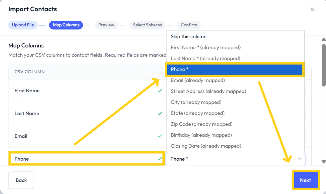Click the Confirm step pill
Image resolution: width=326 pixels, height=194 pixels.
point(189,25)
